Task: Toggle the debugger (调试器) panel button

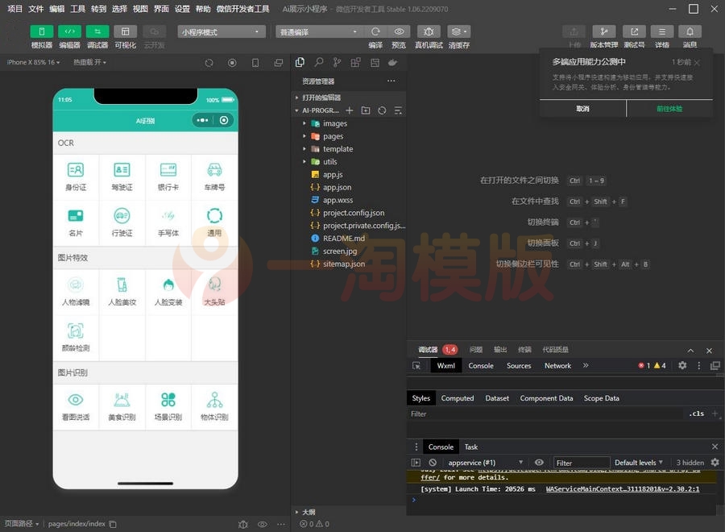Action: point(97,31)
